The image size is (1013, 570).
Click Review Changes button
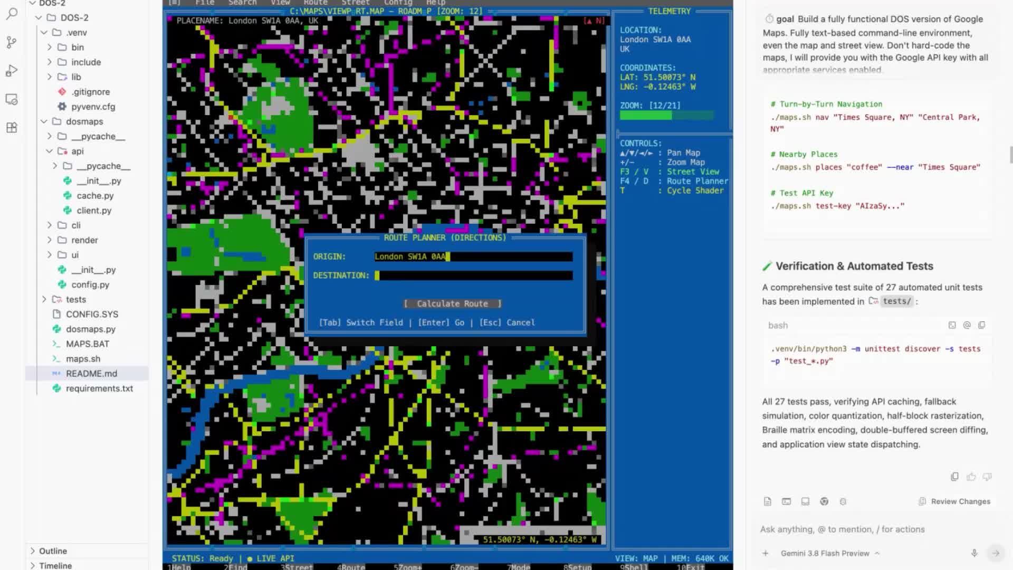(x=954, y=501)
